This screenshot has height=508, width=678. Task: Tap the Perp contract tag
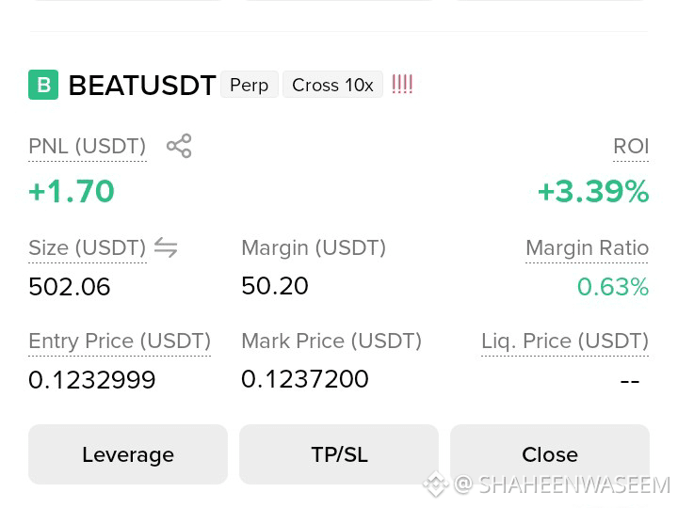249,85
